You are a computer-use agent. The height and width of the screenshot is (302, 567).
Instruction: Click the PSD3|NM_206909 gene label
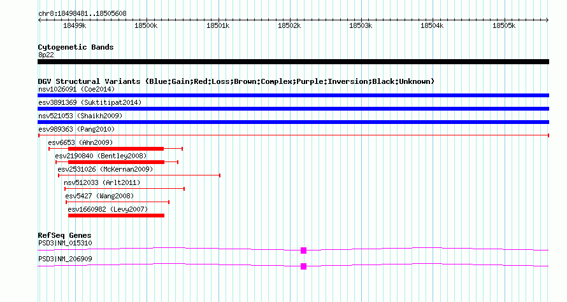click(65, 259)
